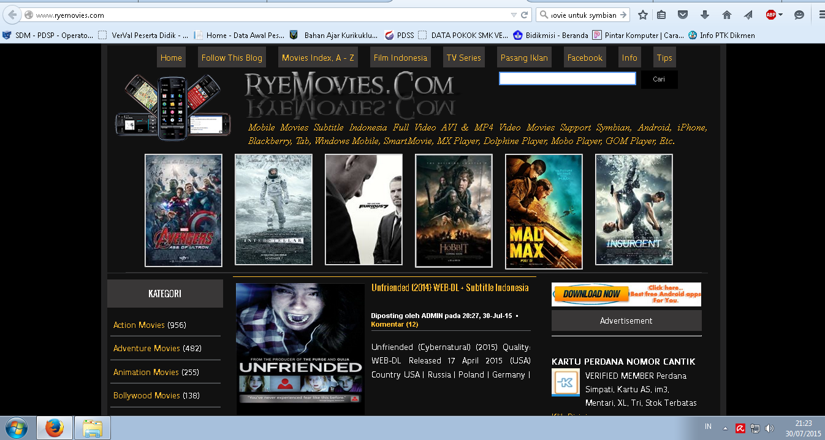Open the Komentar (12) link
This screenshot has width=825, height=440.
click(394, 324)
